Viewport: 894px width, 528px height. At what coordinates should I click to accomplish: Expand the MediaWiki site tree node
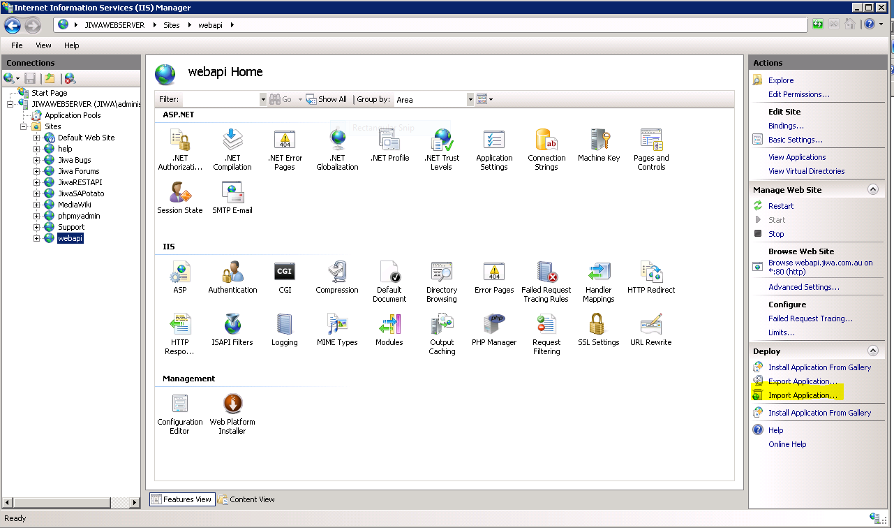click(37, 205)
